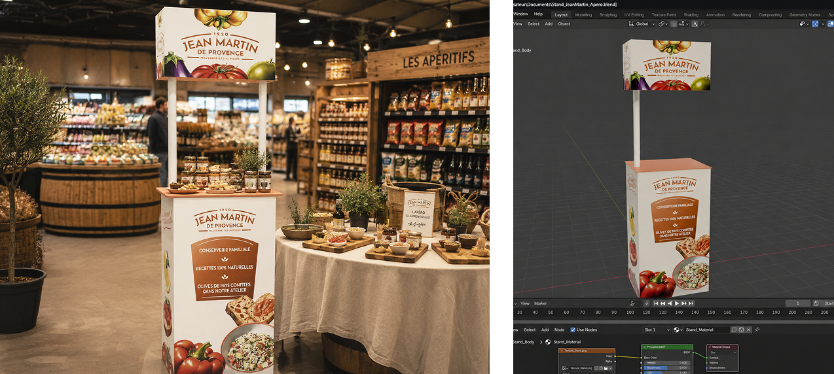Toggle proportional editing in viewport header

(x=695, y=24)
